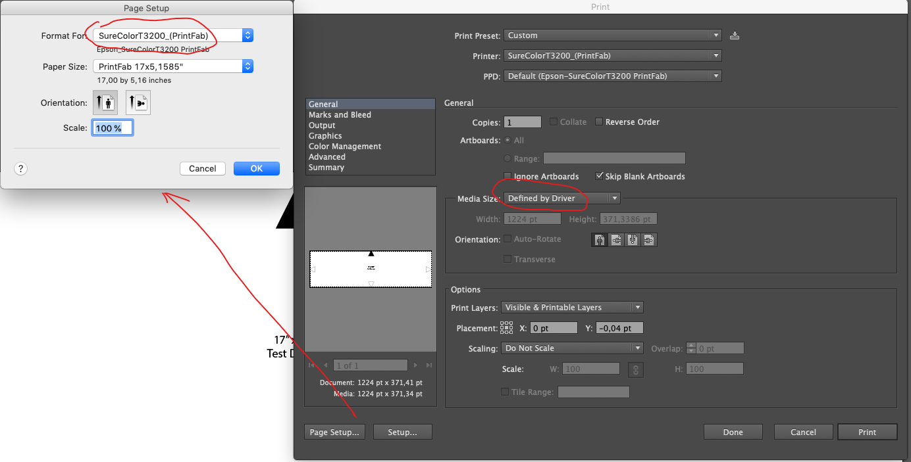Click the Copies input field

coord(523,122)
